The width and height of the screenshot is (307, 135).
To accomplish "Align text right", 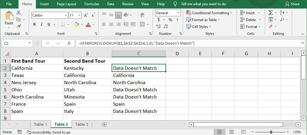I will point(118,25).
